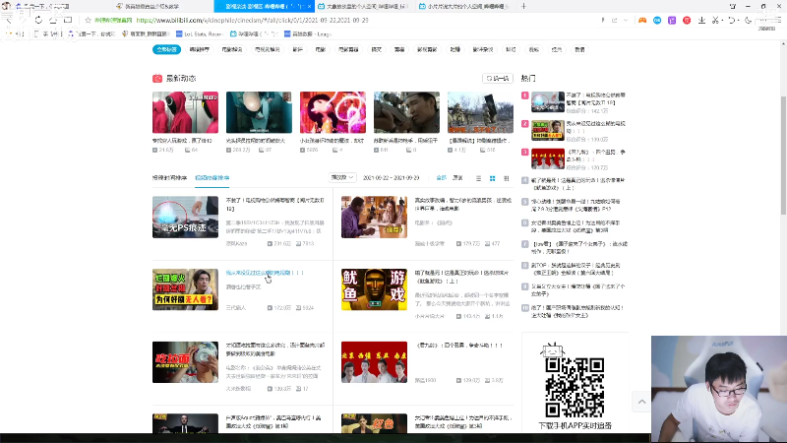Switch to list view layout icon
The height and width of the screenshot is (443, 787).
[478, 178]
